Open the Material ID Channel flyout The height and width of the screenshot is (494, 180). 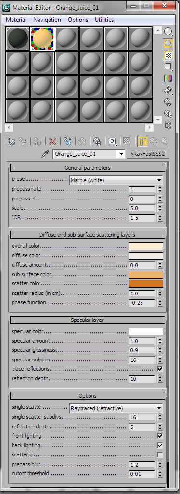[x=112, y=141]
